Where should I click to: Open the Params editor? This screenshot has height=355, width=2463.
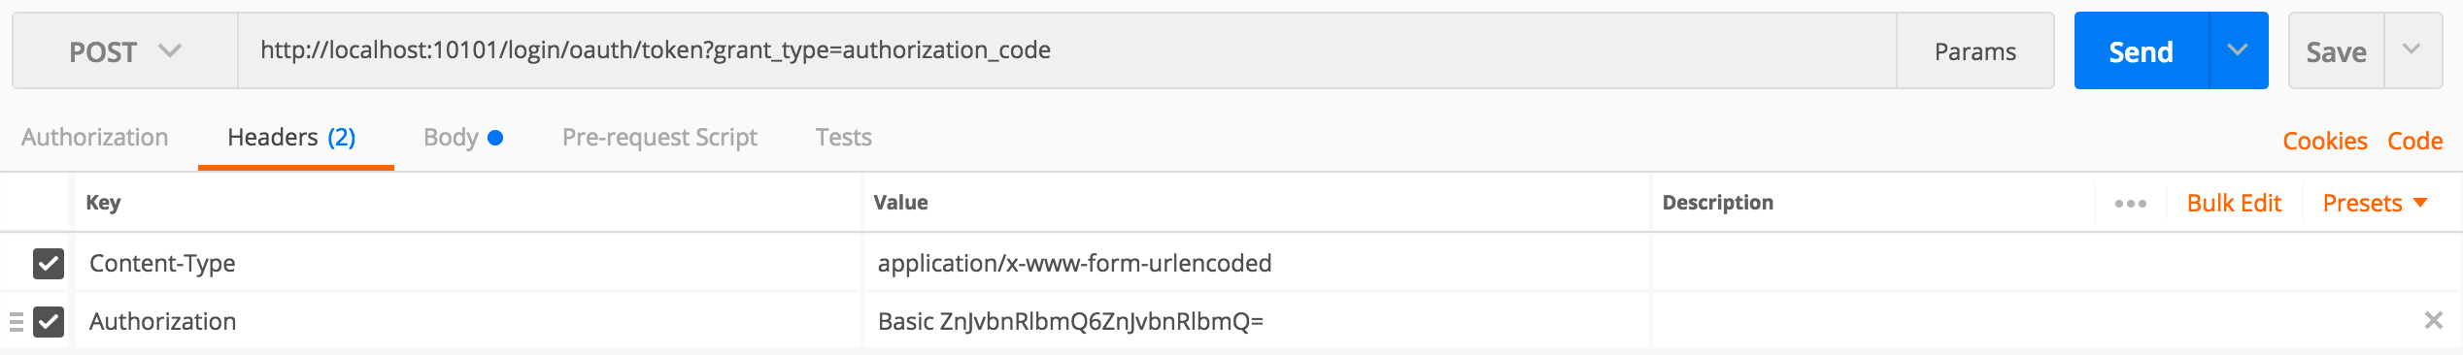tap(1974, 51)
